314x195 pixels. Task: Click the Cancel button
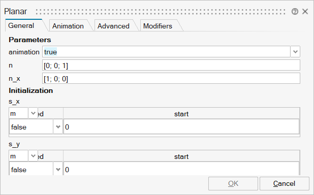[285, 183]
